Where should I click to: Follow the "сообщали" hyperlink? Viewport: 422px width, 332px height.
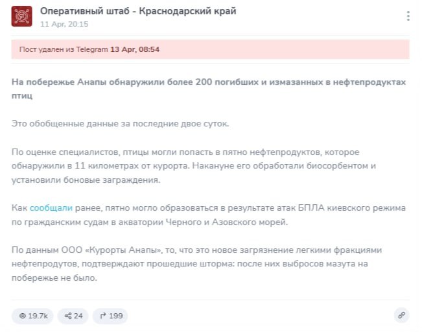51,207
